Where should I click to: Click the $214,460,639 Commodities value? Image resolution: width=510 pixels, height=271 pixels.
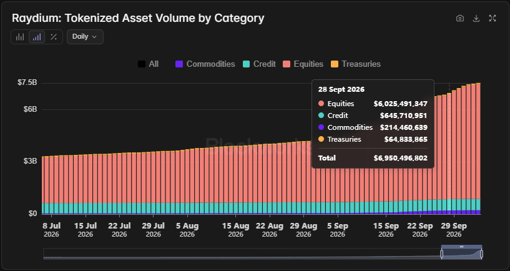pos(404,127)
